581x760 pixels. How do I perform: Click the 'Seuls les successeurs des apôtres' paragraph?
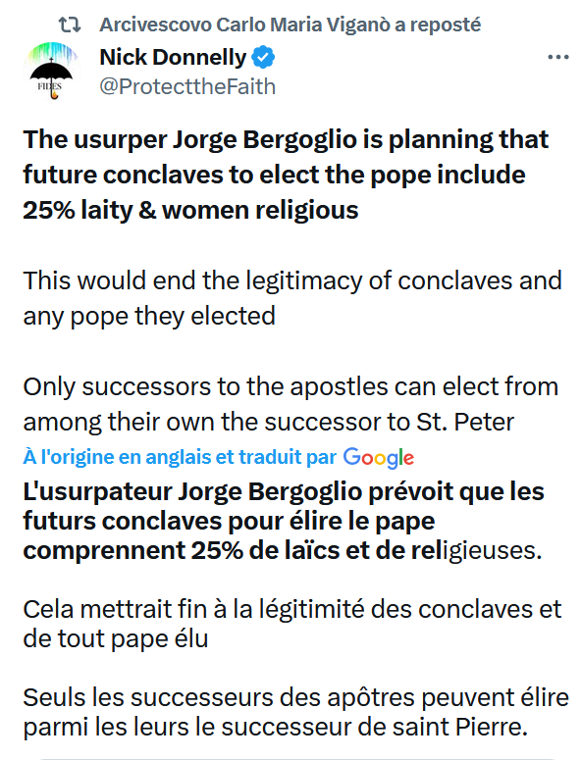[295, 713]
